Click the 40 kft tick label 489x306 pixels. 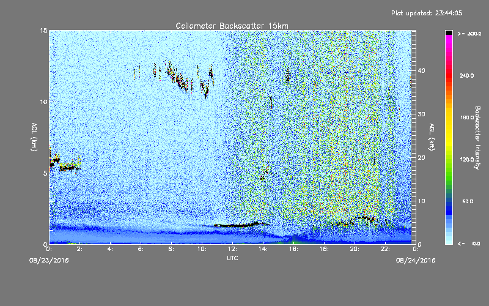coord(421,70)
